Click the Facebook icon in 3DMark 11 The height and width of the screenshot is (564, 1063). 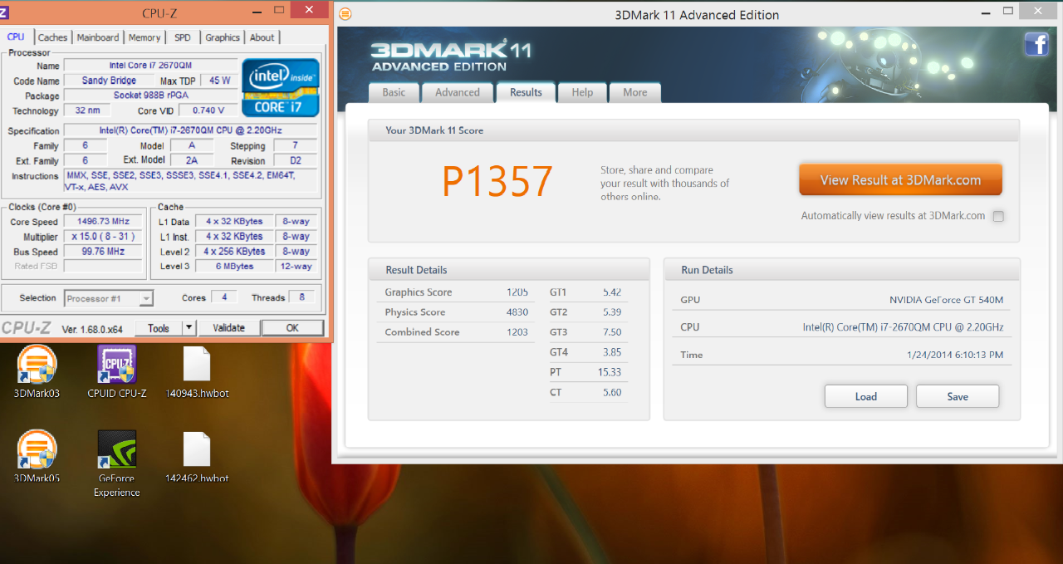(1036, 44)
